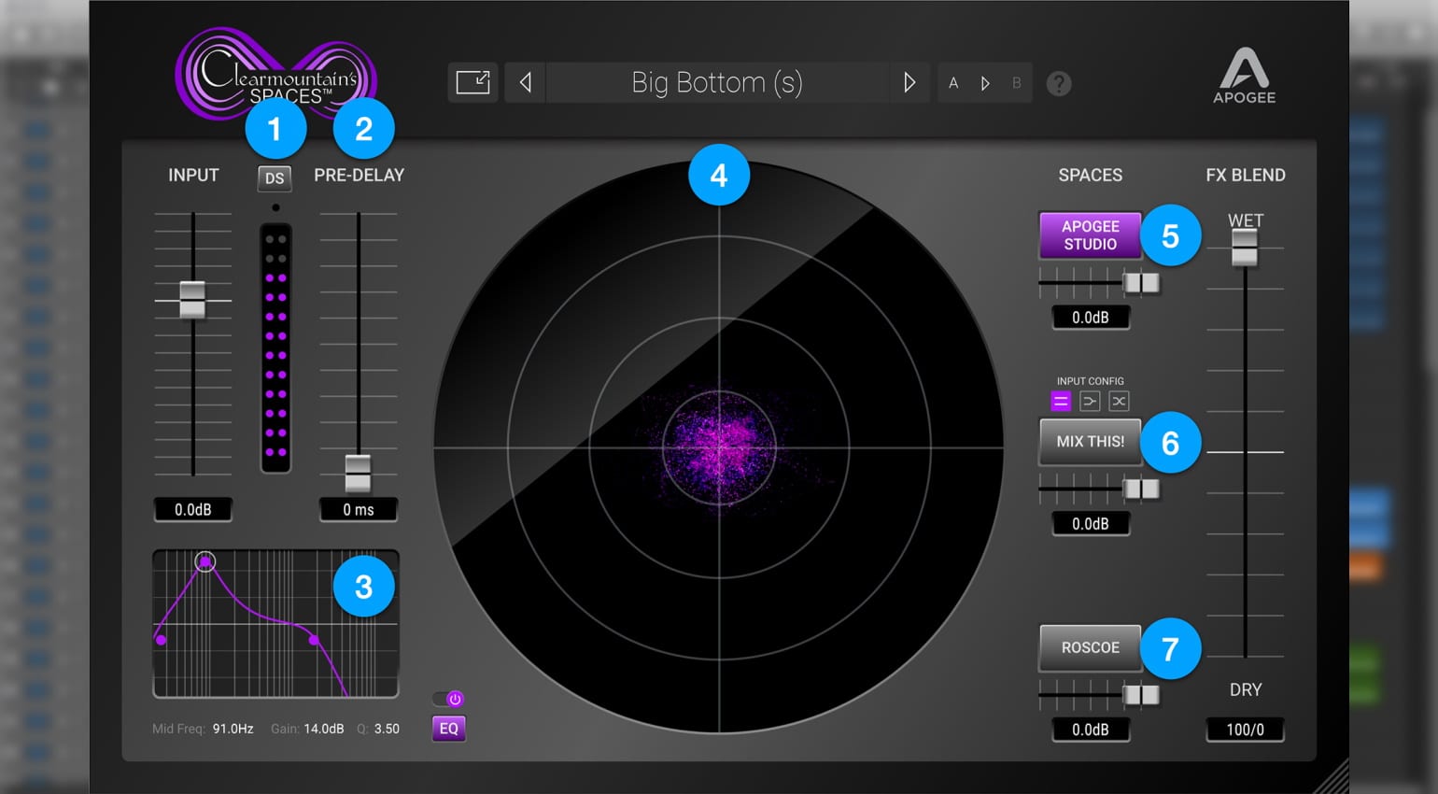
Task: Open the EQ editor icon
Action: tap(448, 729)
